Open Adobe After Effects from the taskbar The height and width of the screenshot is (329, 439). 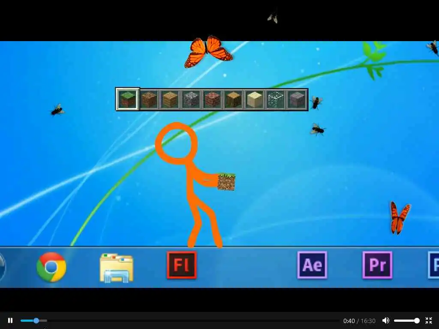tap(312, 265)
